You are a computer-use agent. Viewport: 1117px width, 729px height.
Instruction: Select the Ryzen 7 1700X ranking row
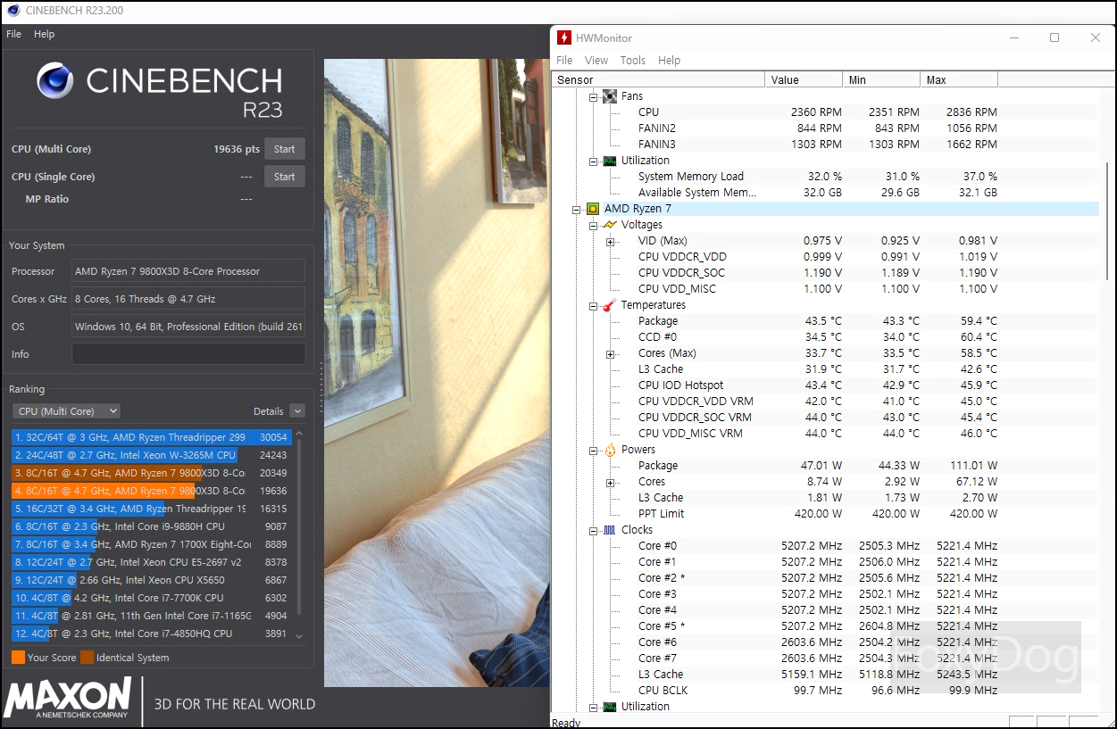click(152, 544)
